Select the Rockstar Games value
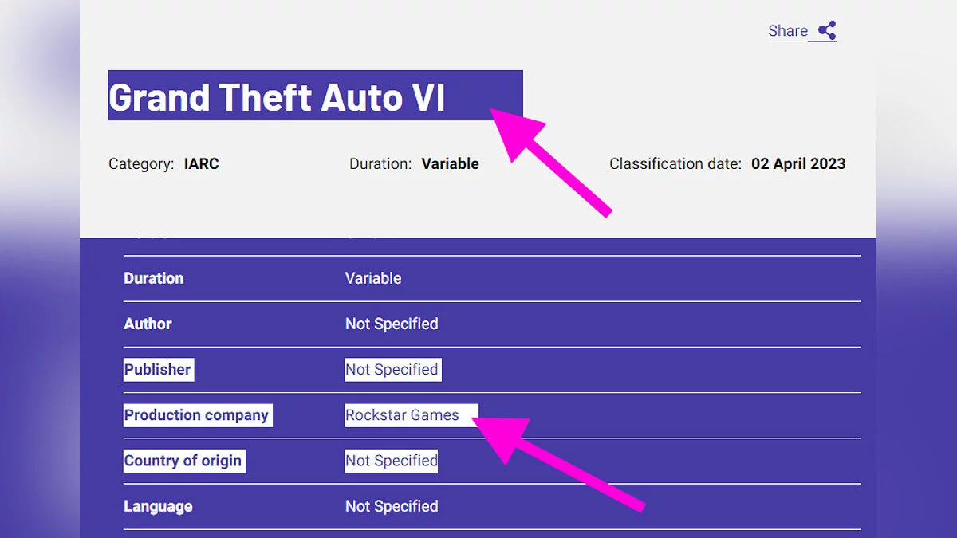957x538 pixels. pyautogui.click(x=402, y=415)
